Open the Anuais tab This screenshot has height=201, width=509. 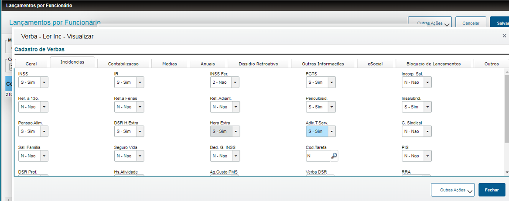[208, 64]
